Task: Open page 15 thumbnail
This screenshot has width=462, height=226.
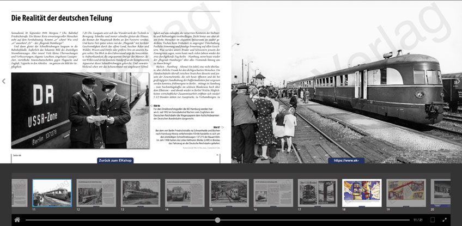Action: (229, 193)
